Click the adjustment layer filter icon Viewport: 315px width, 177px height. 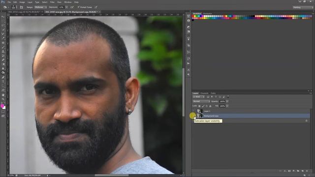(212, 97)
